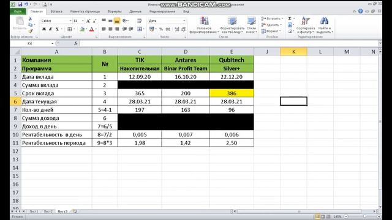Viewport: 392px width, 220px height.
Task: Decrease decimal places
Action: pyautogui.click(x=184, y=29)
